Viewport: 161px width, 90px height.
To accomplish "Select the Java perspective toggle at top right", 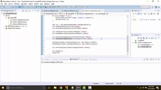I will [x=156, y=7].
